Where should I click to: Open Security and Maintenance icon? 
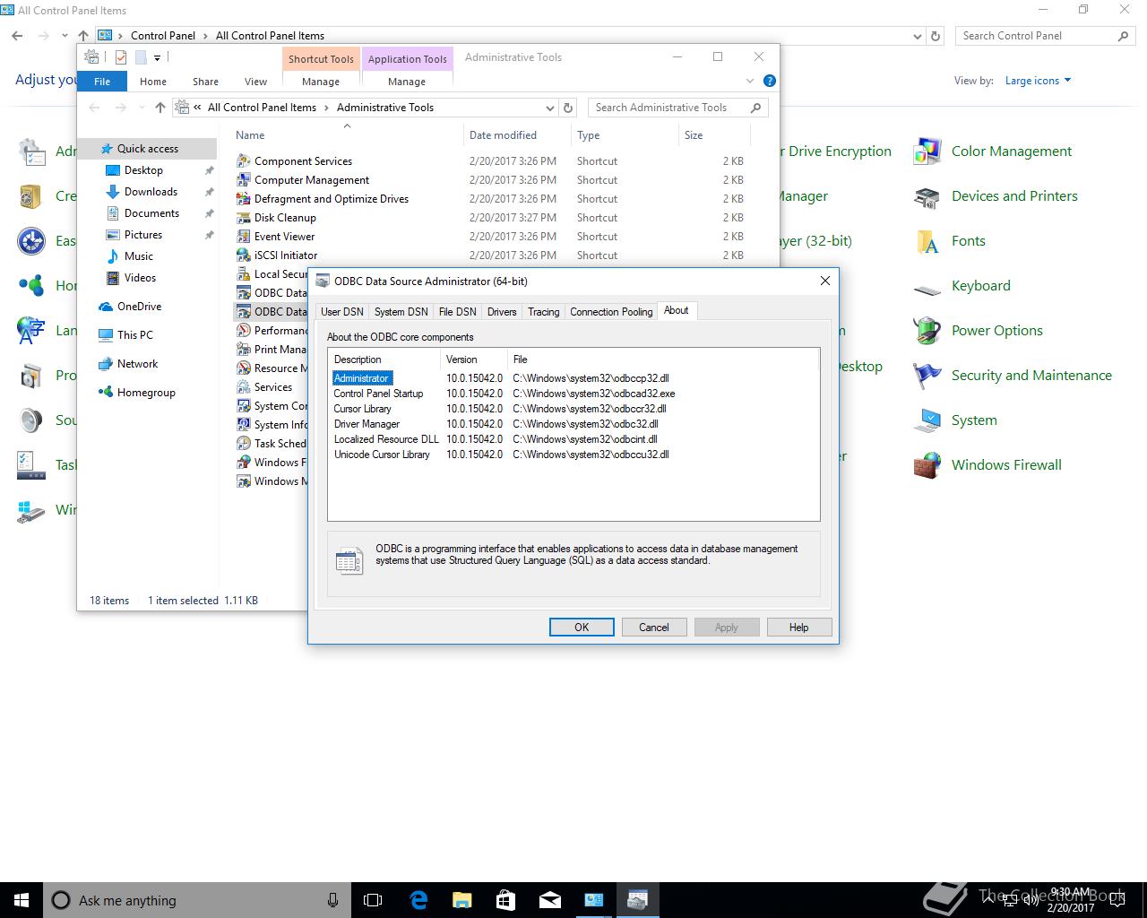(927, 376)
